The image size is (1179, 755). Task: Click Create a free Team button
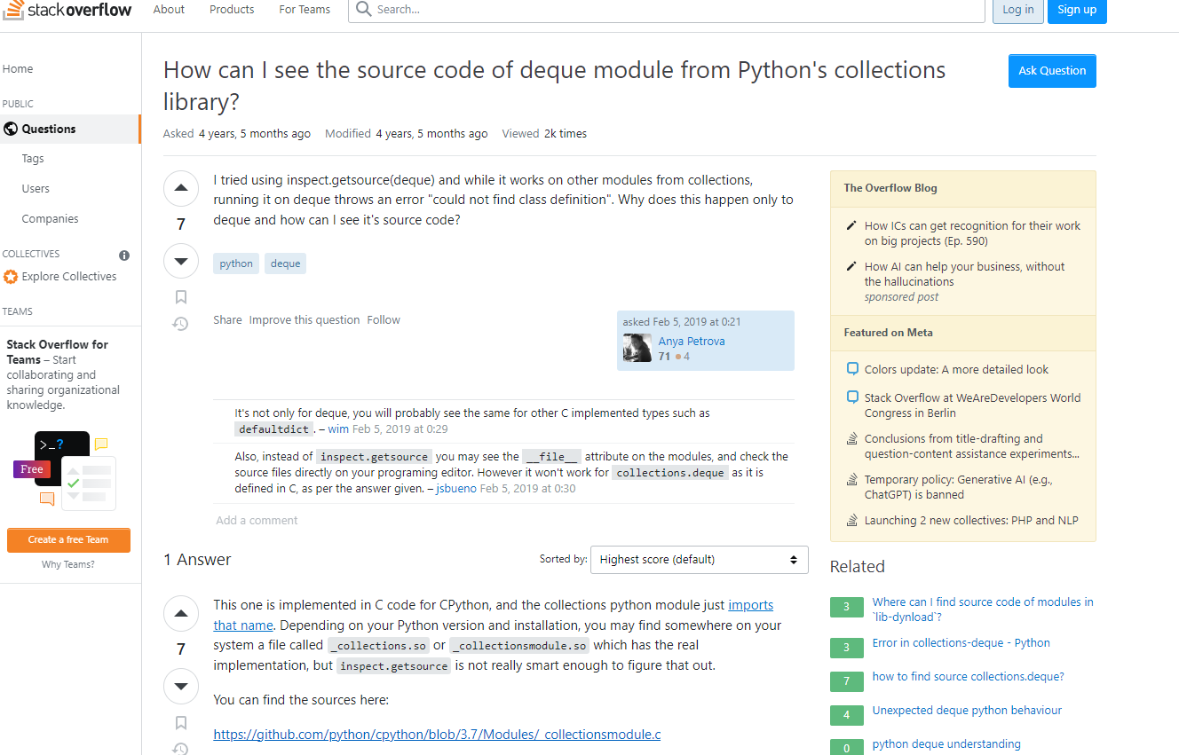(68, 539)
